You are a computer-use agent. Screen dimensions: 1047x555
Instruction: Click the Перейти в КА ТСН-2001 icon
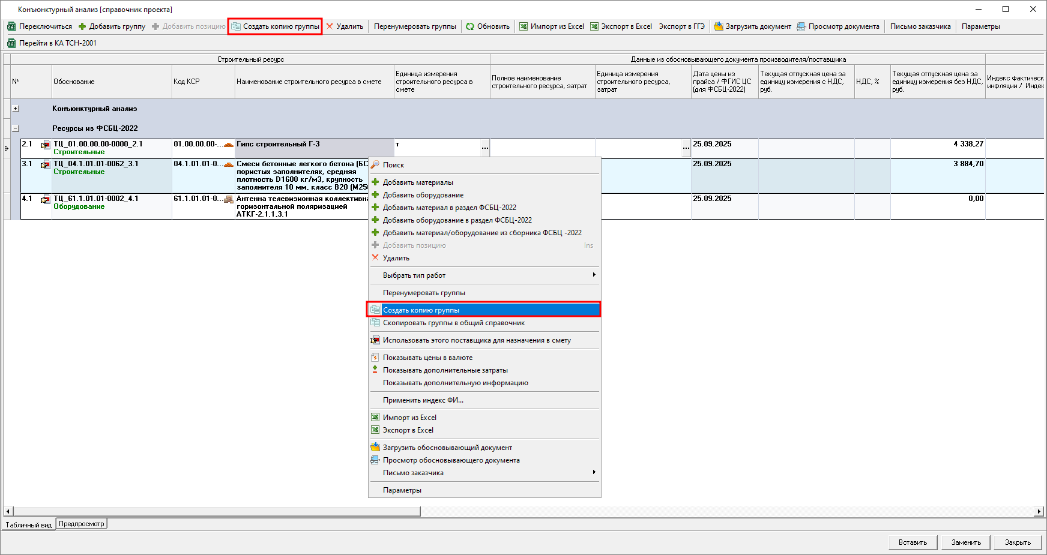click(11, 43)
